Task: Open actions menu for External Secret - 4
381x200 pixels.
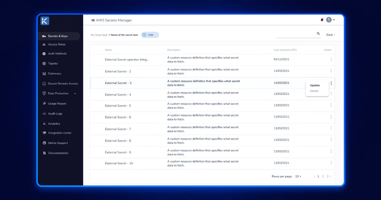Action: click(331, 94)
